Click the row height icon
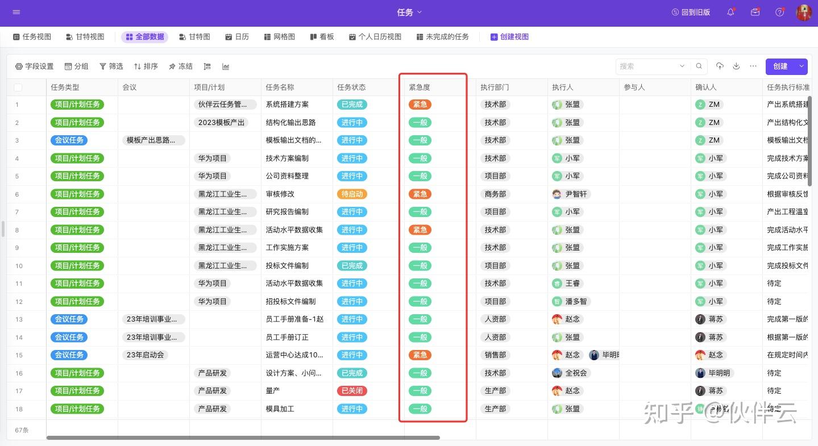The image size is (818, 446). pos(207,66)
